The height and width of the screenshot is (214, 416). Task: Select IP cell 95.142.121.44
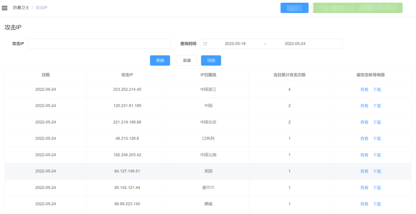127,188
